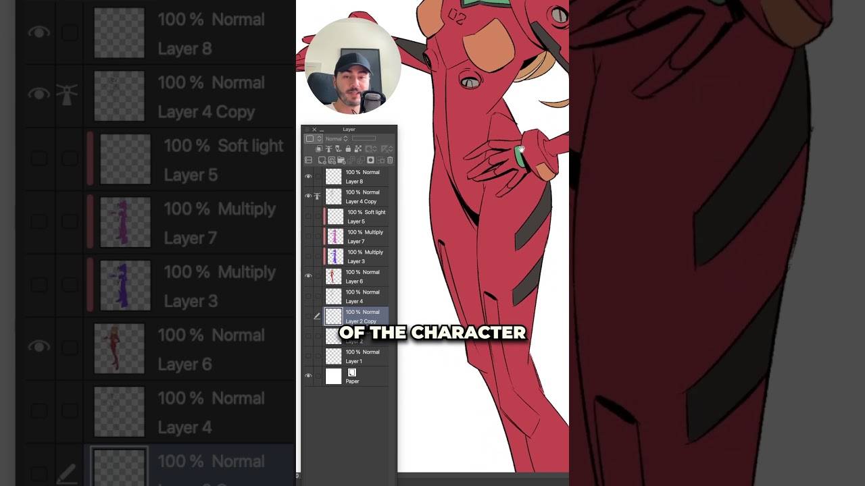Image resolution: width=865 pixels, height=486 pixels.
Task: Tick the selection checkbox beside centre-panel Layer 8
Action: (318, 177)
